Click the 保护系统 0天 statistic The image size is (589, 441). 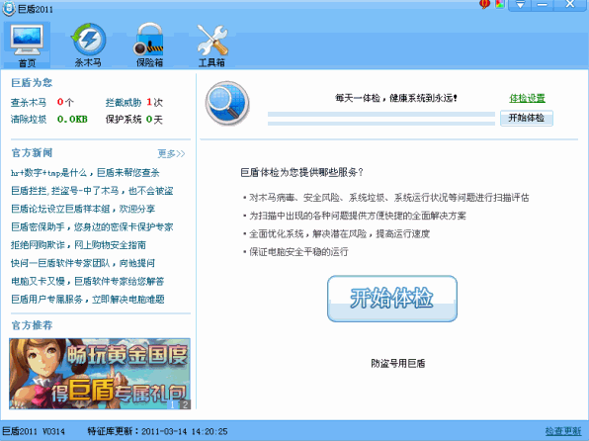[134, 120]
